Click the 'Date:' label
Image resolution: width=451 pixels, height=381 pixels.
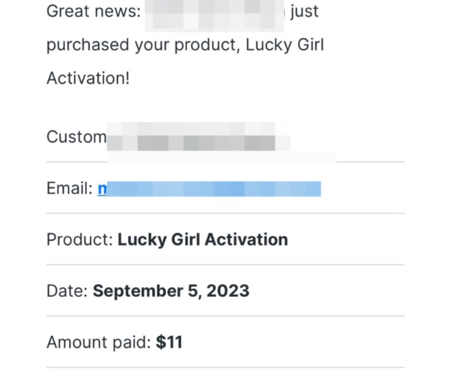(67, 291)
